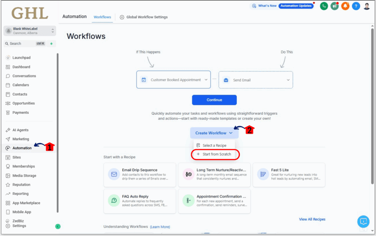Open the chat support widget icon
376x236 pixels.
point(363,221)
